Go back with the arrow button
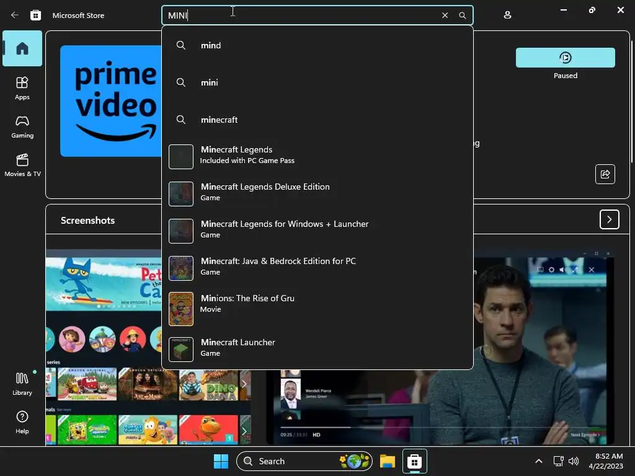The image size is (635, 476). pos(15,15)
